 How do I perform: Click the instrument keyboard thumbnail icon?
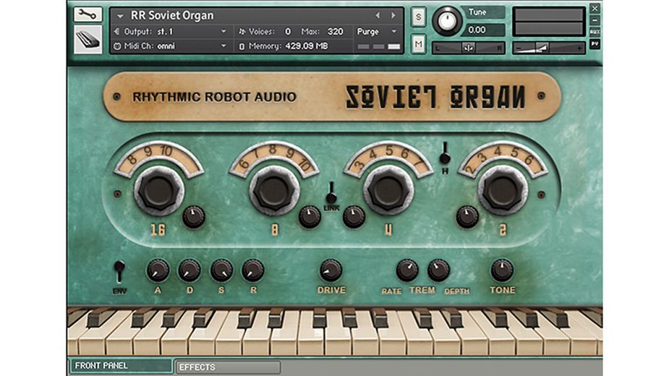88,39
